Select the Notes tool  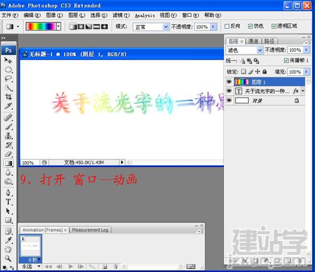[8, 231]
